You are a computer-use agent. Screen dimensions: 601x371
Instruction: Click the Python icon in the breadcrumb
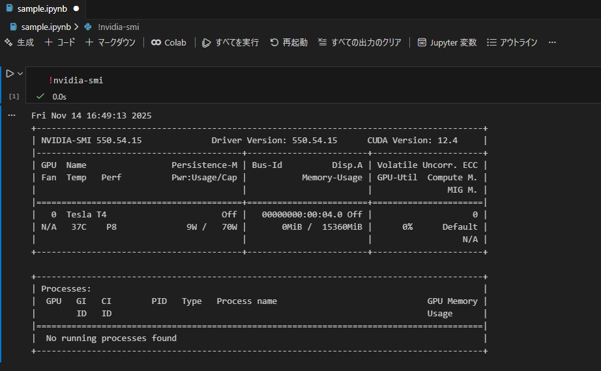pos(88,27)
